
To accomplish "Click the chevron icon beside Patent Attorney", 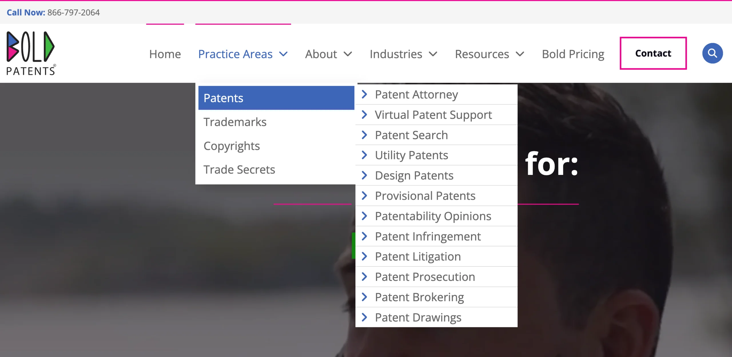I will (364, 94).
